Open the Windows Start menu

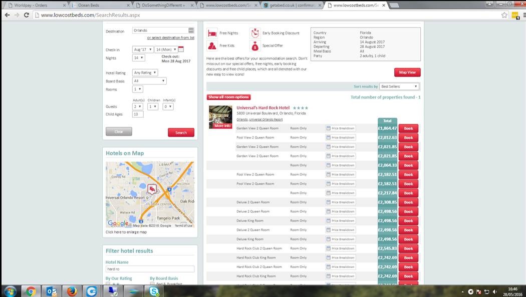pos(10,291)
